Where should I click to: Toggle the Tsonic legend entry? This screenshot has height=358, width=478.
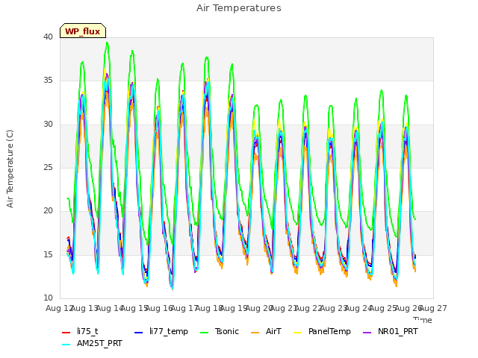pos(220,331)
